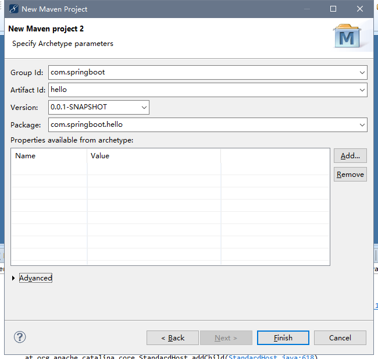Open the help question mark icon

(20, 337)
